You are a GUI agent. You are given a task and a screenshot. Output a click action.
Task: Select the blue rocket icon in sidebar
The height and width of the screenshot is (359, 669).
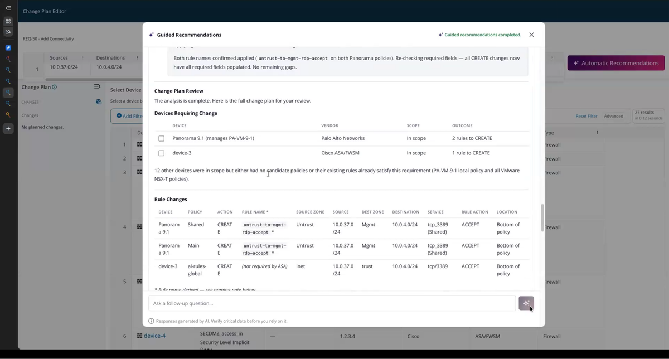point(8,48)
